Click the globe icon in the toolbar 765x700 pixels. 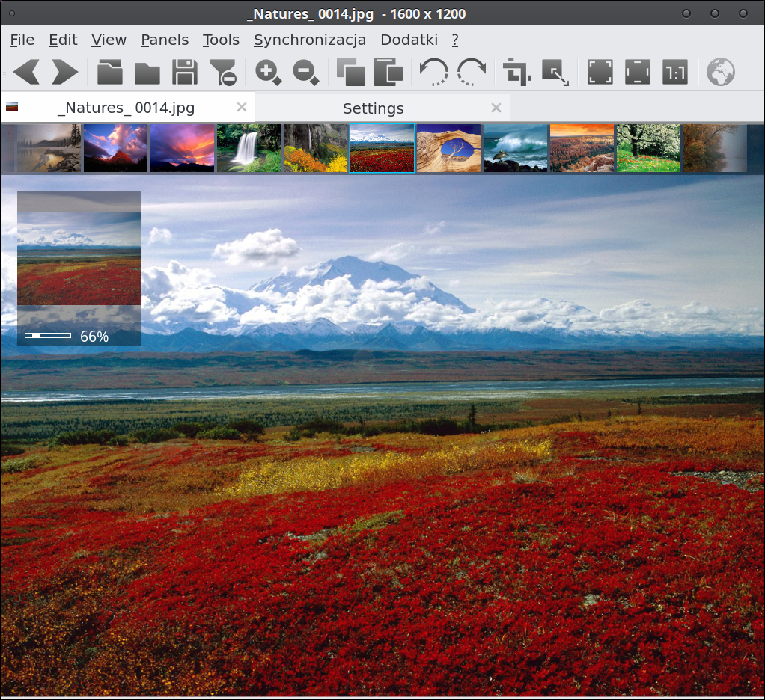721,72
